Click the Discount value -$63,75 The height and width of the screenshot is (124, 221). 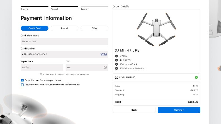coord(194,90)
